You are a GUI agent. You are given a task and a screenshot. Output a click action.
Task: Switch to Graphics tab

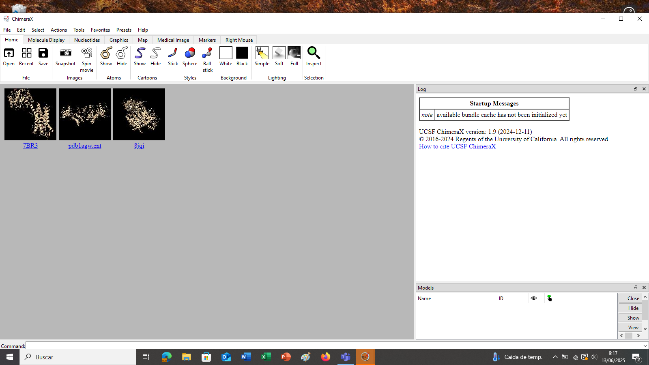click(x=119, y=40)
